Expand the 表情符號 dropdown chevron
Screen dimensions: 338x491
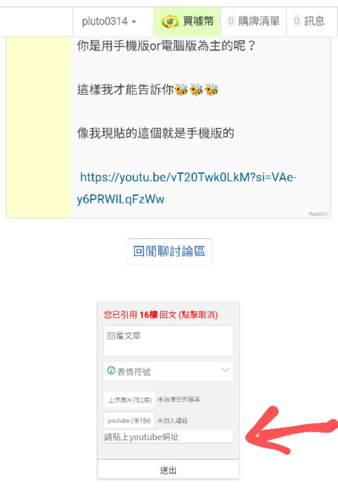point(225,370)
